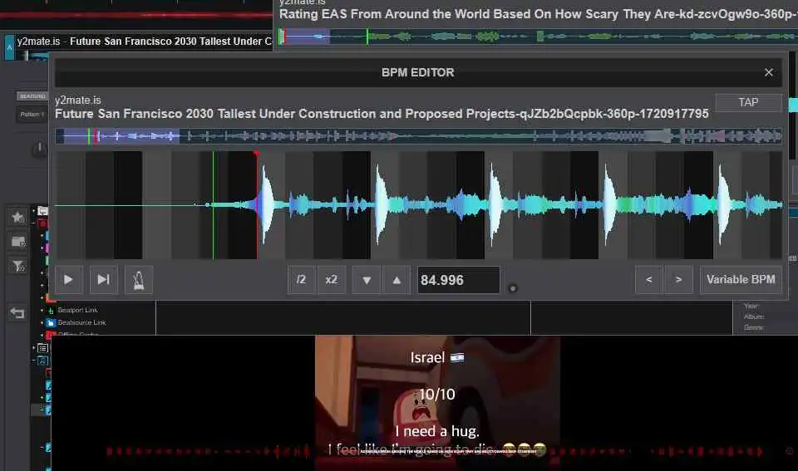Image resolution: width=798 pixels, height=471 pixels.
Task: Click the Rating EAS track title on right deck
Action: (x=538, y=14)
